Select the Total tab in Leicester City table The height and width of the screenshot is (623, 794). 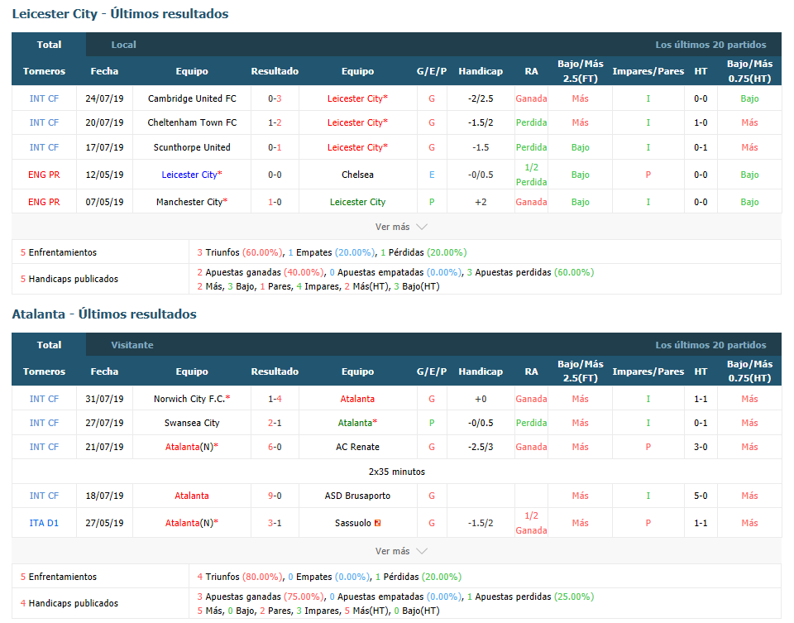tap(49, 45)
